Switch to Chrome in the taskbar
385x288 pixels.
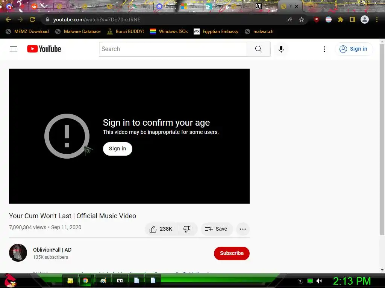pos(85,280)
